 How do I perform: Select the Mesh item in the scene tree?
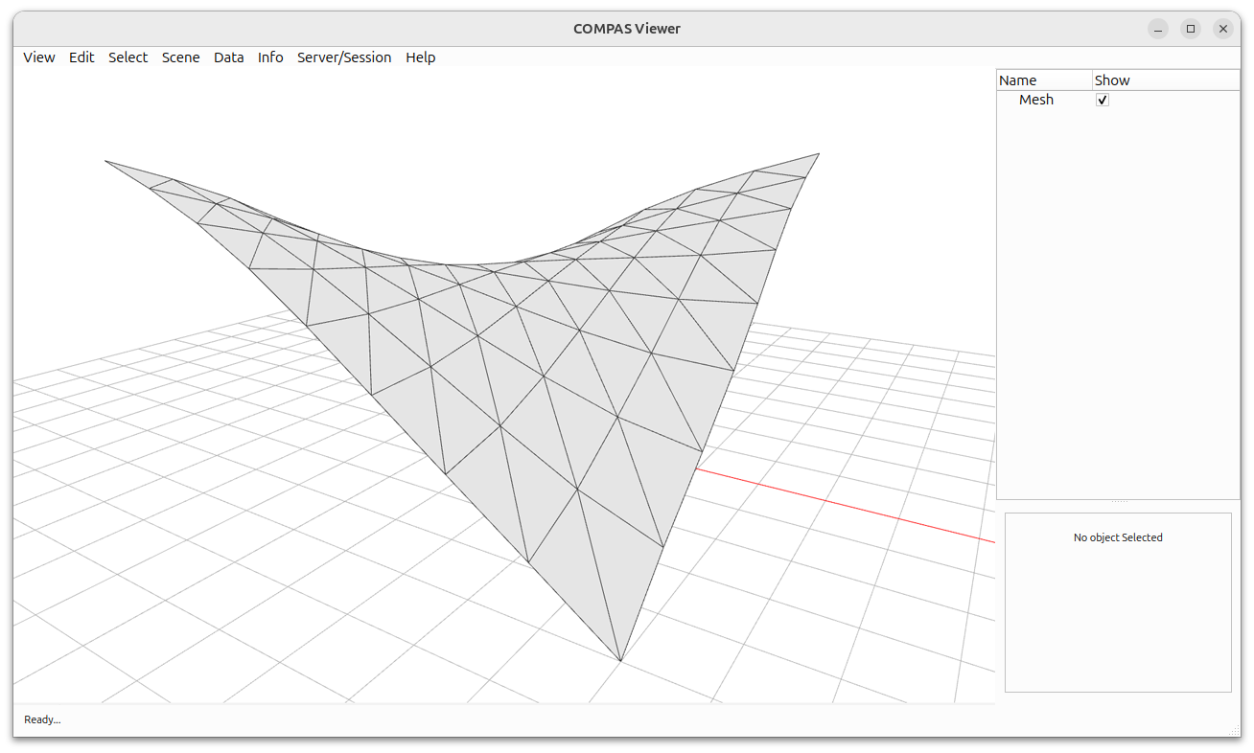1036,99
